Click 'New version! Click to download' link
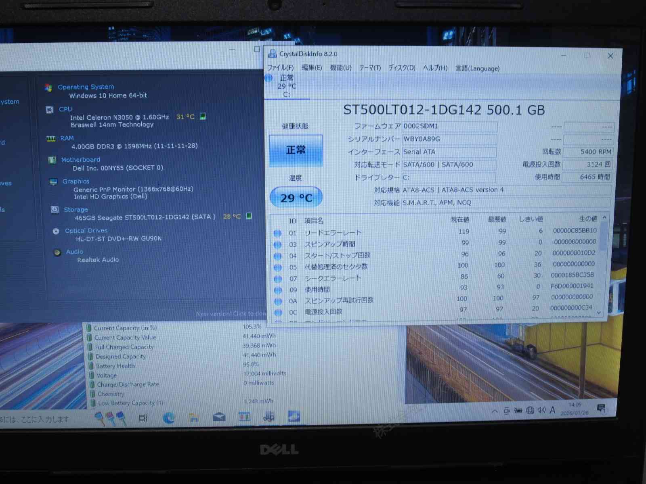 click(231, 314)
